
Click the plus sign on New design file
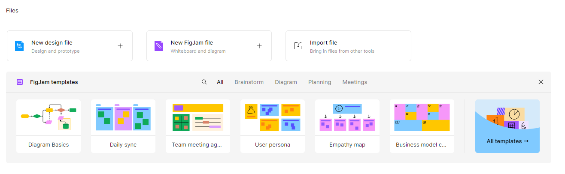120,46
